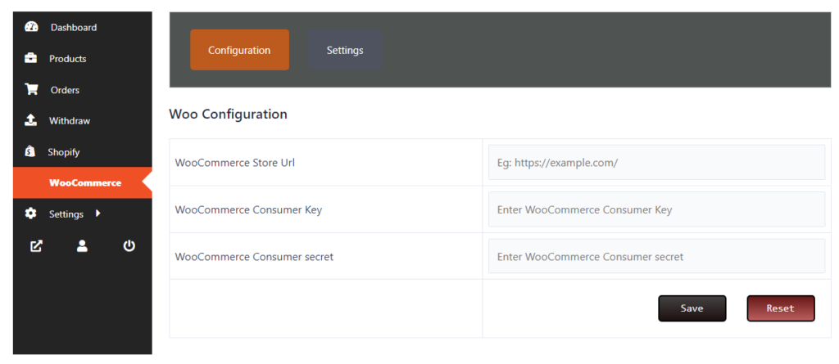Screen dimensions: 839x364
Task: Open the user profile icon
Action: pyautogui.click(x=82, y=245)
